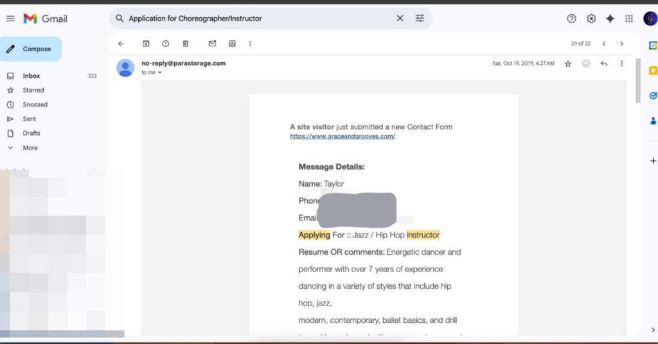This screenshot has width=658, height=344.
Task: Add emoji reaction to the message
Action: point(586,64)
